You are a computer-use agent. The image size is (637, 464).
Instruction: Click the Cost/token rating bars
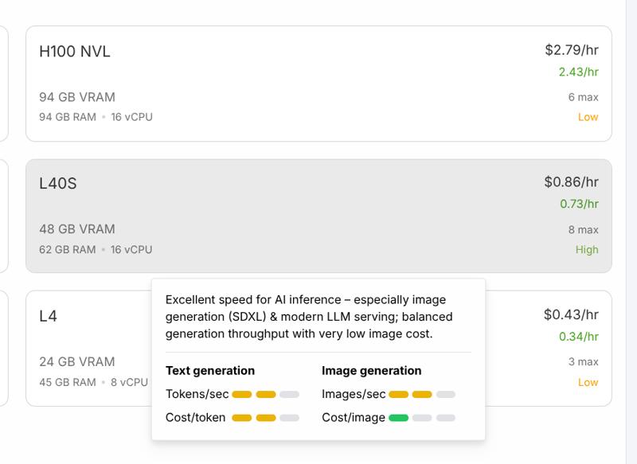tap(266, 418)
